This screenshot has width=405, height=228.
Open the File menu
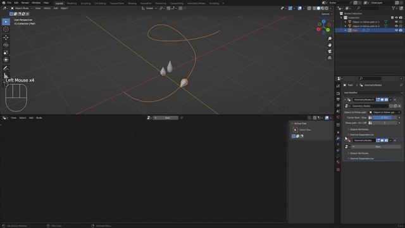pyautogui.click(x=9, y=3)
